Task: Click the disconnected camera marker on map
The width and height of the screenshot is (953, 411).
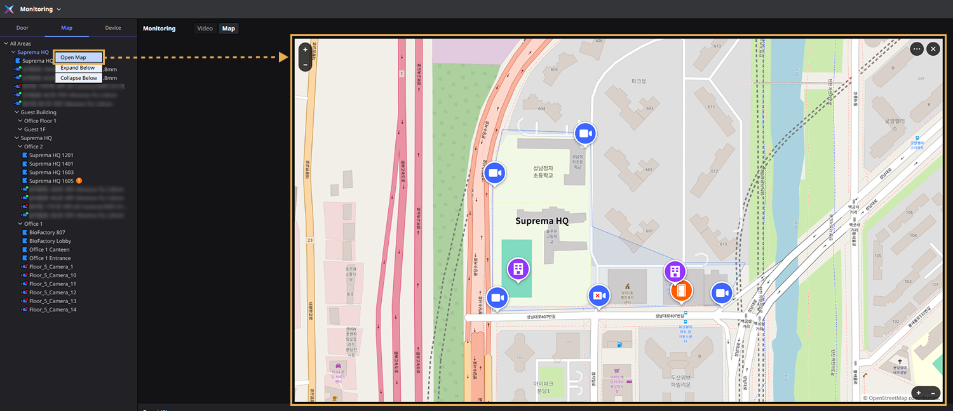Action: [x=598, y=295]
